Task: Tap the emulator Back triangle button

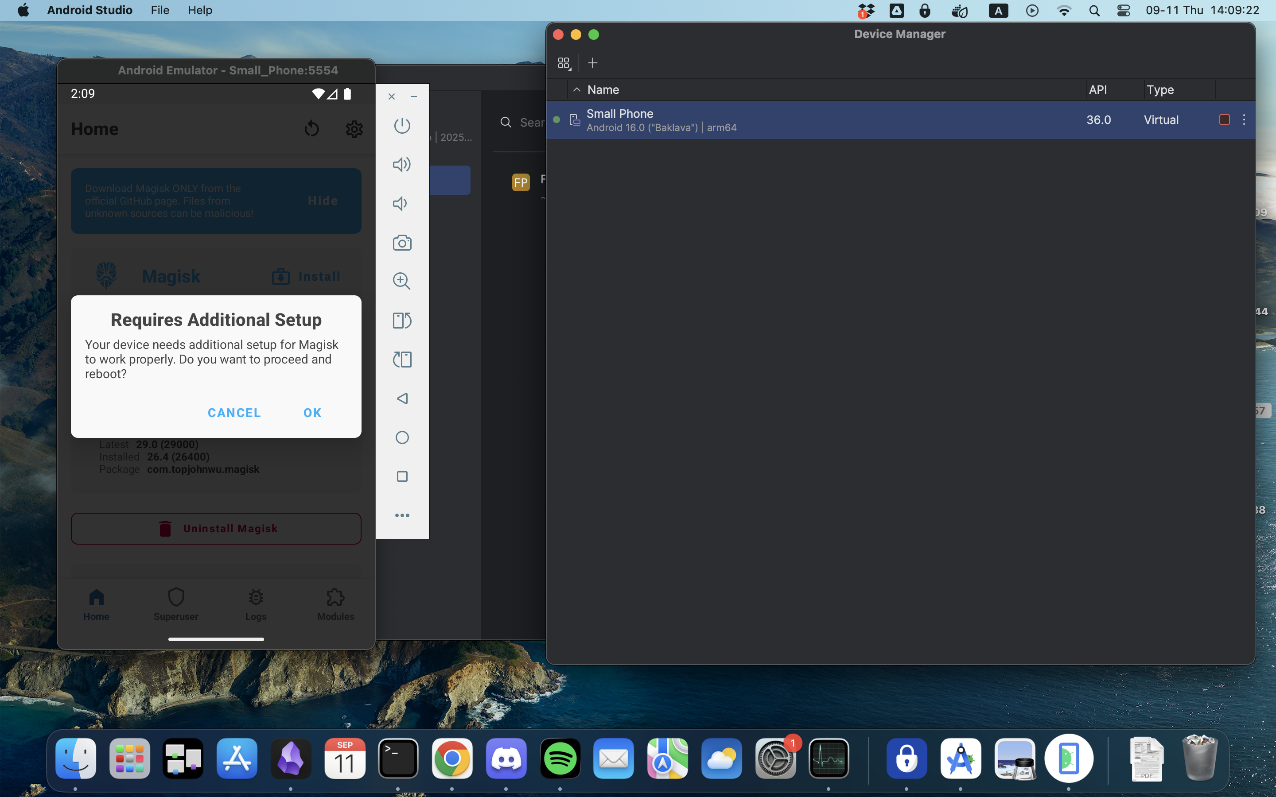Action: pyautogui.click(x=402, y=398)
